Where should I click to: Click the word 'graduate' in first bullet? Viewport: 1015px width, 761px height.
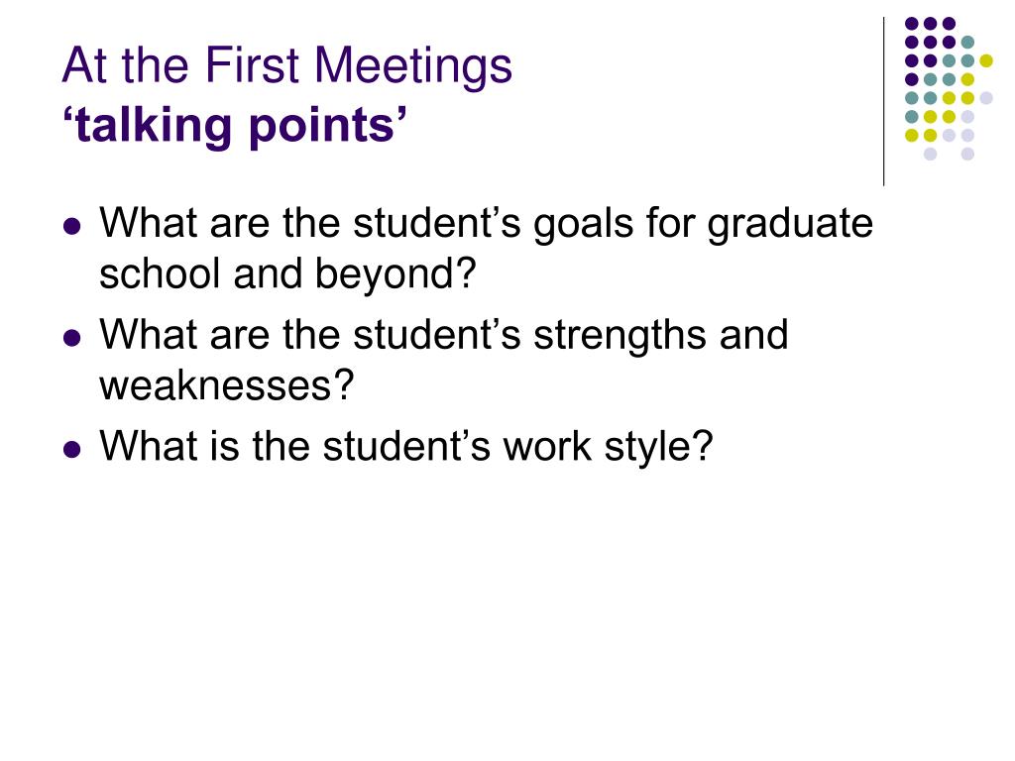click(x=790, y=224)
